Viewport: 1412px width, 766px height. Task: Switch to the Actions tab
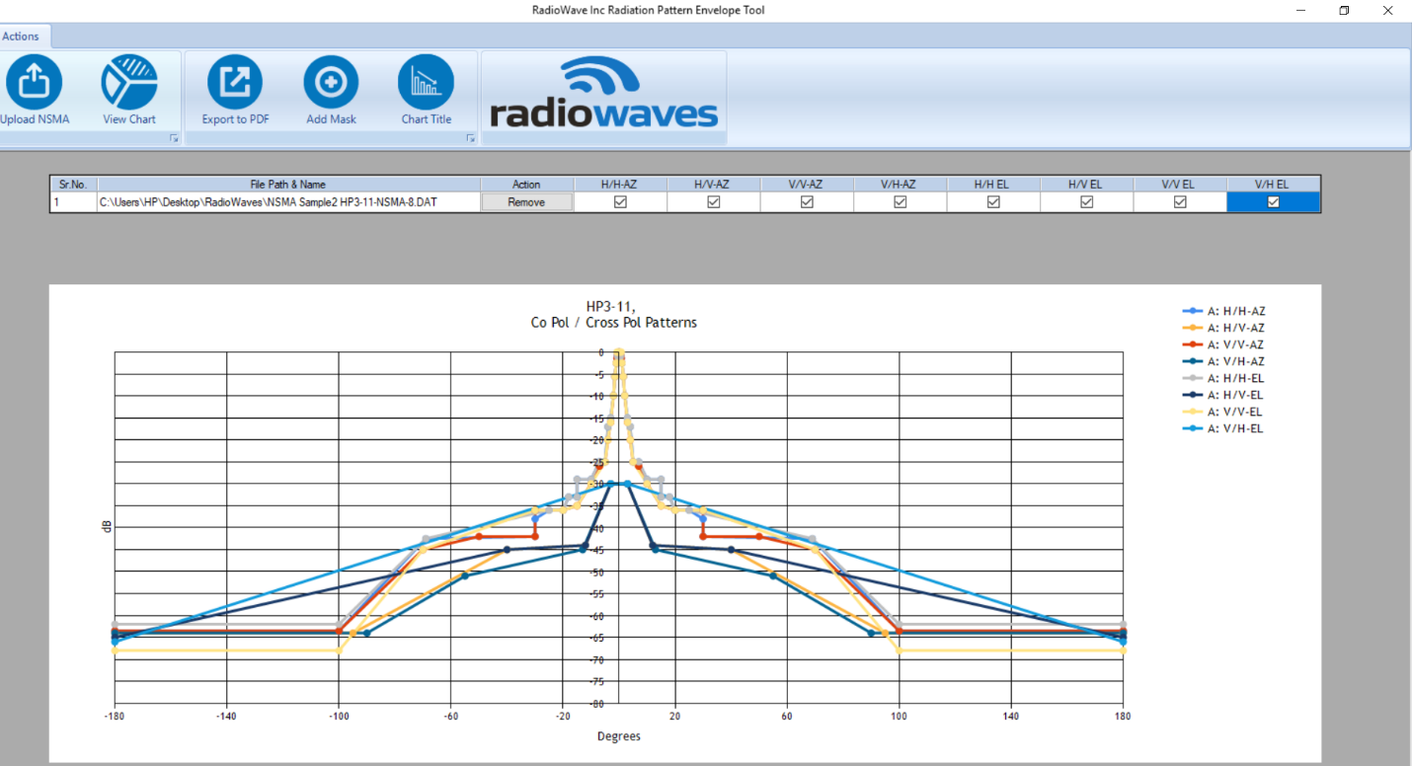[21, 37]
